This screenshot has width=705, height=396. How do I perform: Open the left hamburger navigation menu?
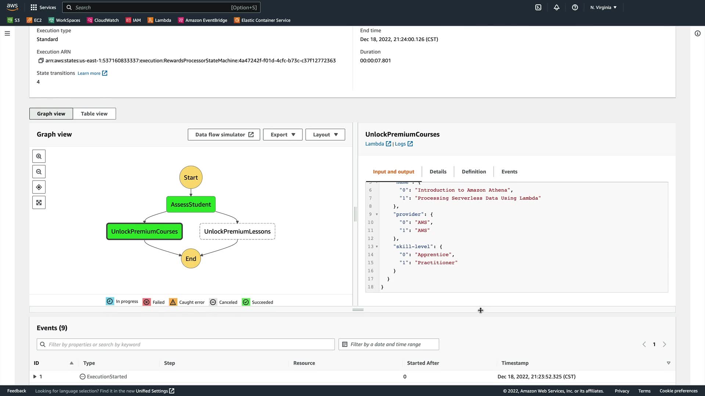pos(7,33)
